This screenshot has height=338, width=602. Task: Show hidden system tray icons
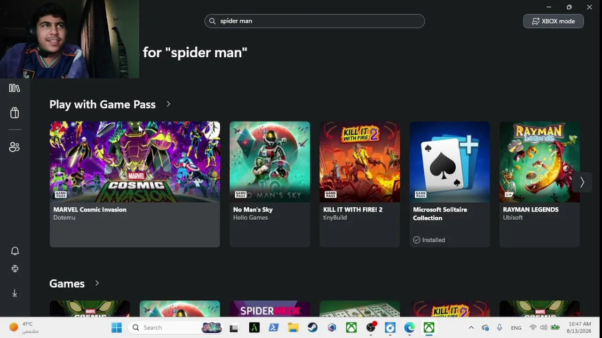[x=471, y=328]
